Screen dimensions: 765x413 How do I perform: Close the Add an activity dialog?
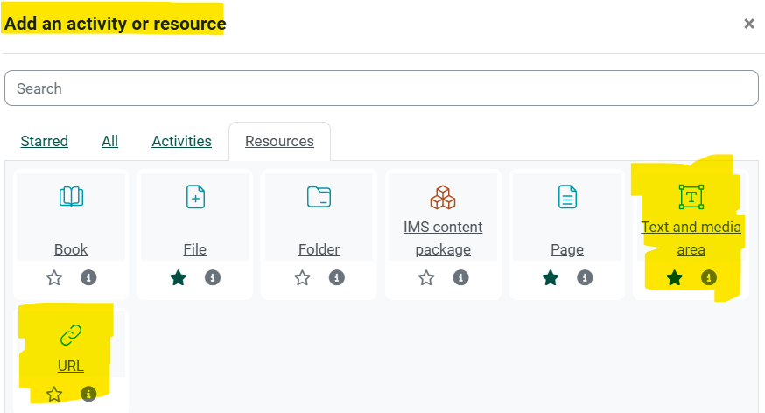pos(749,24)
